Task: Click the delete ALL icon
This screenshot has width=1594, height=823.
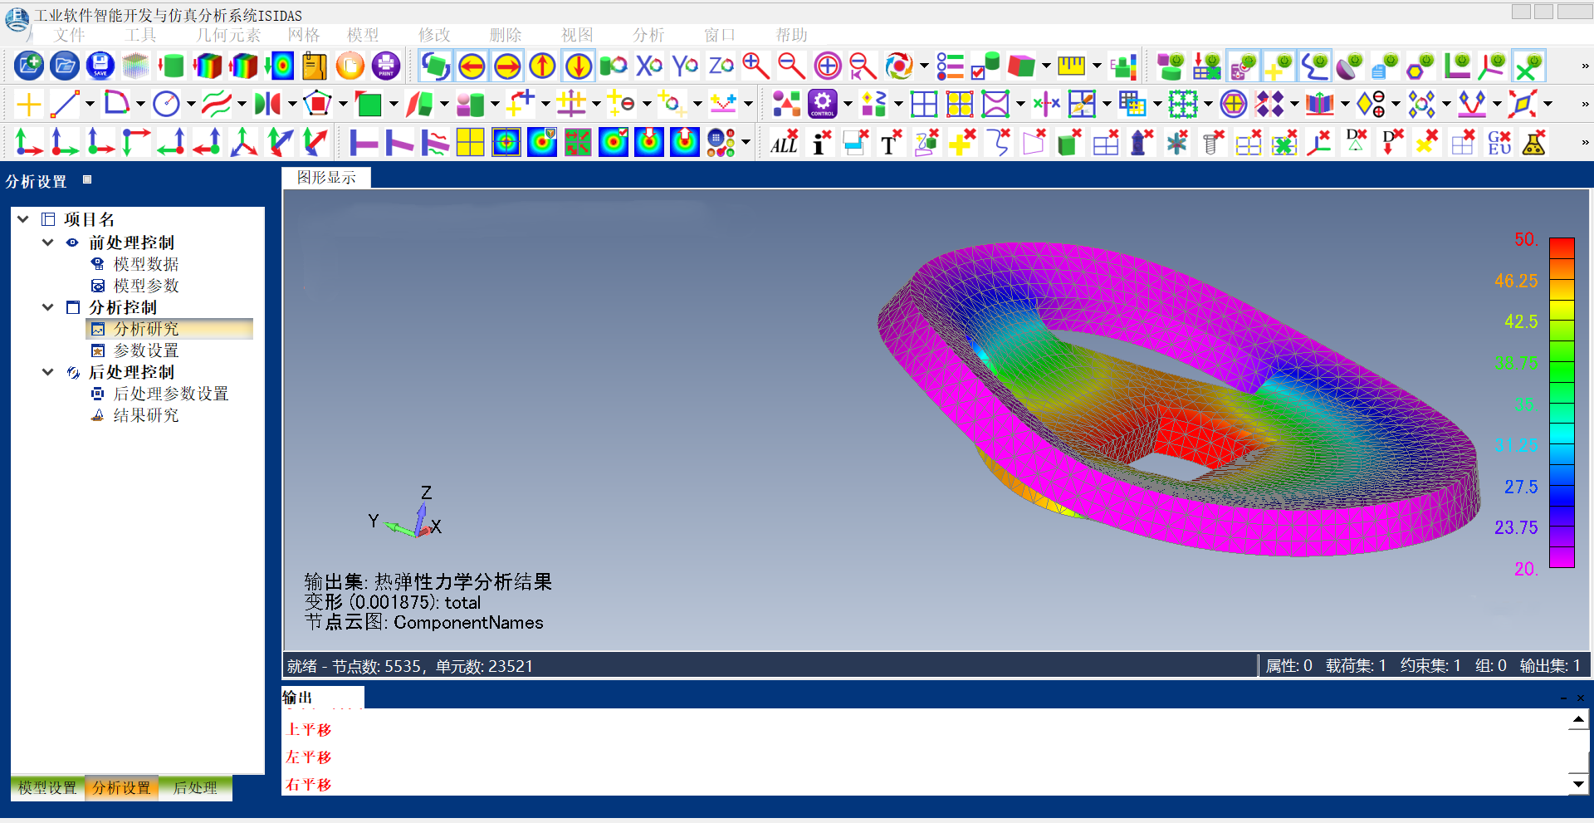Action: 785,143
